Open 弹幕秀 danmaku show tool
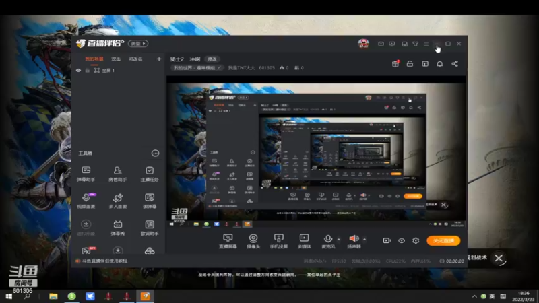 (117, 228)
